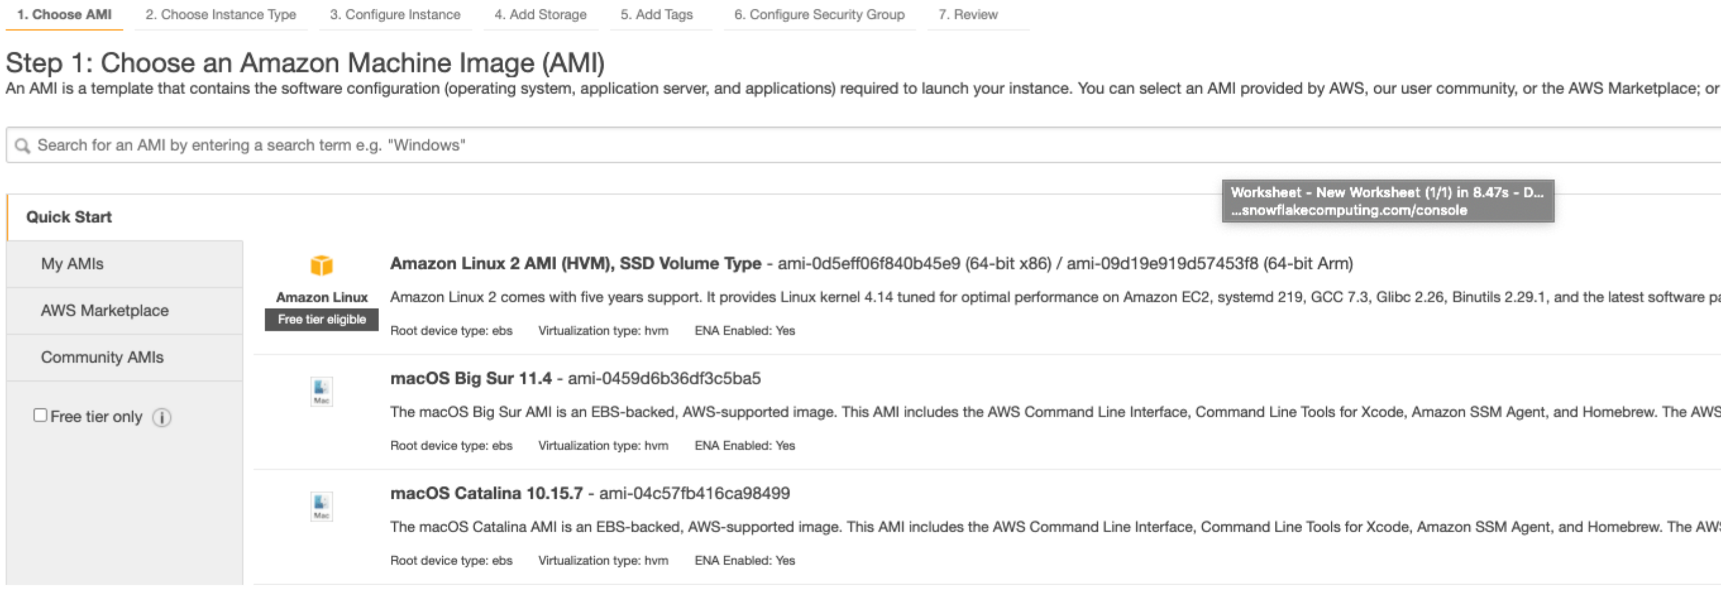Click Root device type: ebs under Big Sur

pyautogui.click(x=451, y=446)
